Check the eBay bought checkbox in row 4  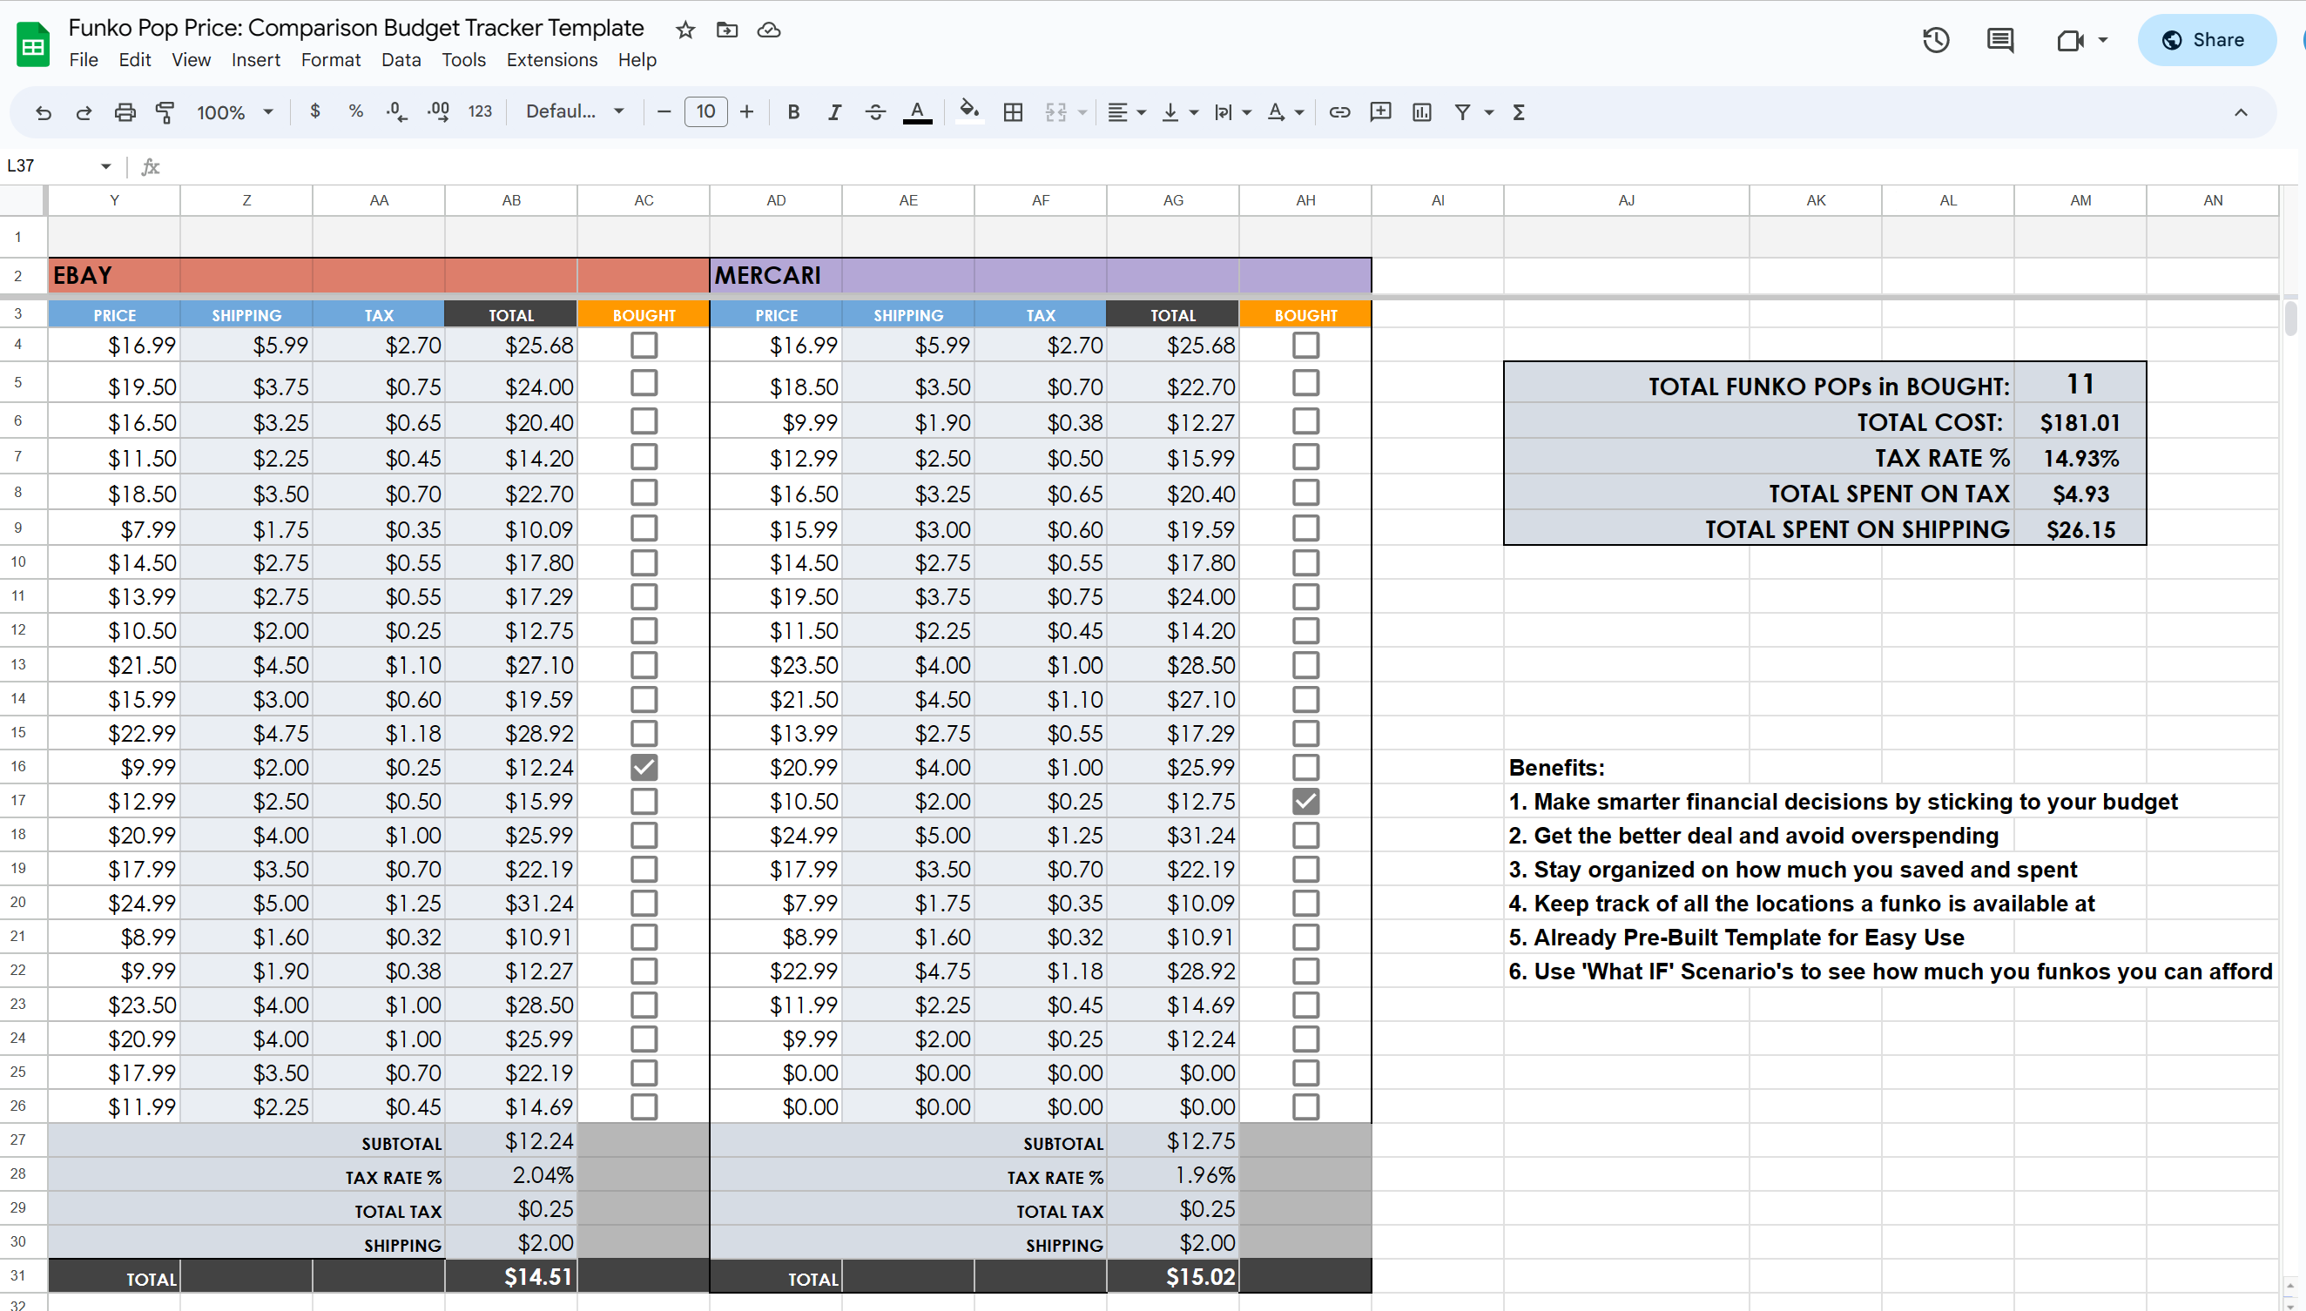644,345
